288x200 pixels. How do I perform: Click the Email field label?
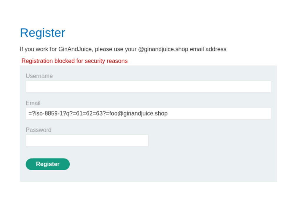[x=33, y=103]
